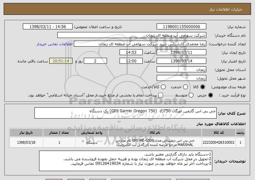The width and height of the screenshot is (255, 180).
Task: Select the کالا radio button
Action: point(203,87)
